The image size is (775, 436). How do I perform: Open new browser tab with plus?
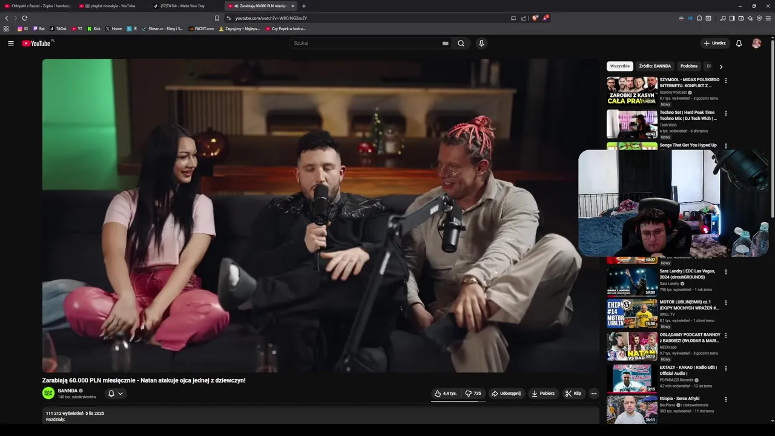click(303, 6)
